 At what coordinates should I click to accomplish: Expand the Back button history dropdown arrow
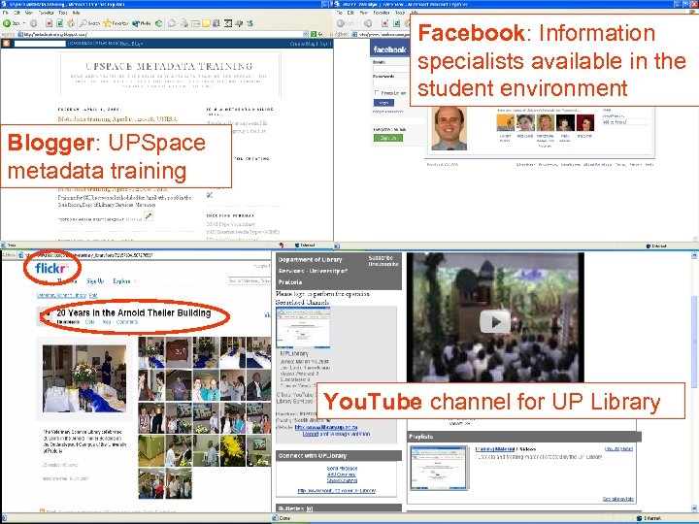24,23
